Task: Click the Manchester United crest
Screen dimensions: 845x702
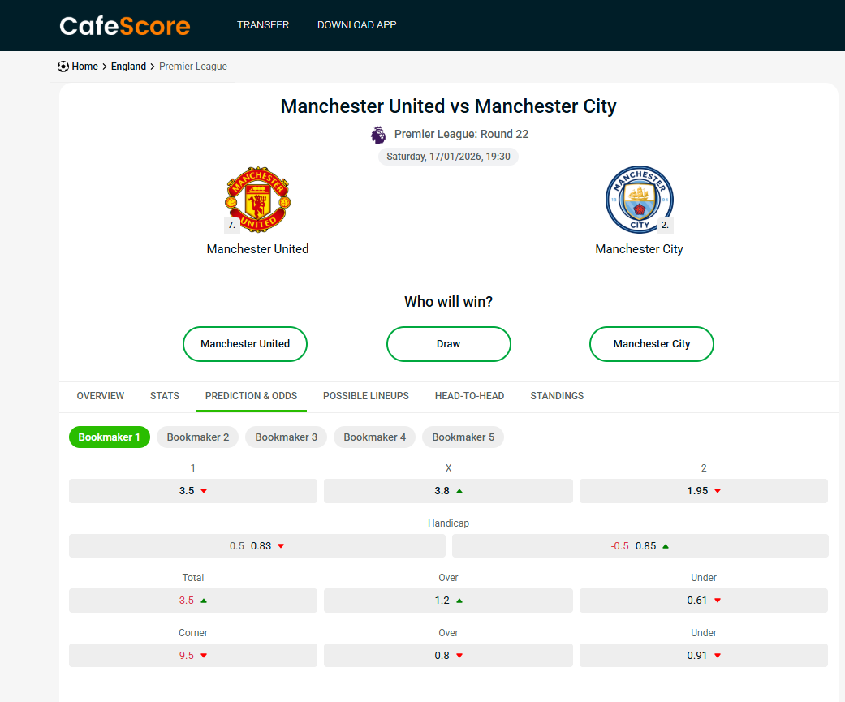Action: pyautogui.click(x=257, y=200)
